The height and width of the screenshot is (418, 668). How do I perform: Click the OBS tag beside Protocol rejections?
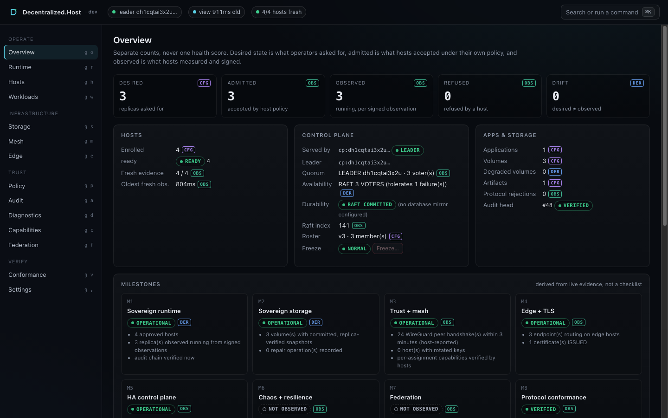pos(555,194)
